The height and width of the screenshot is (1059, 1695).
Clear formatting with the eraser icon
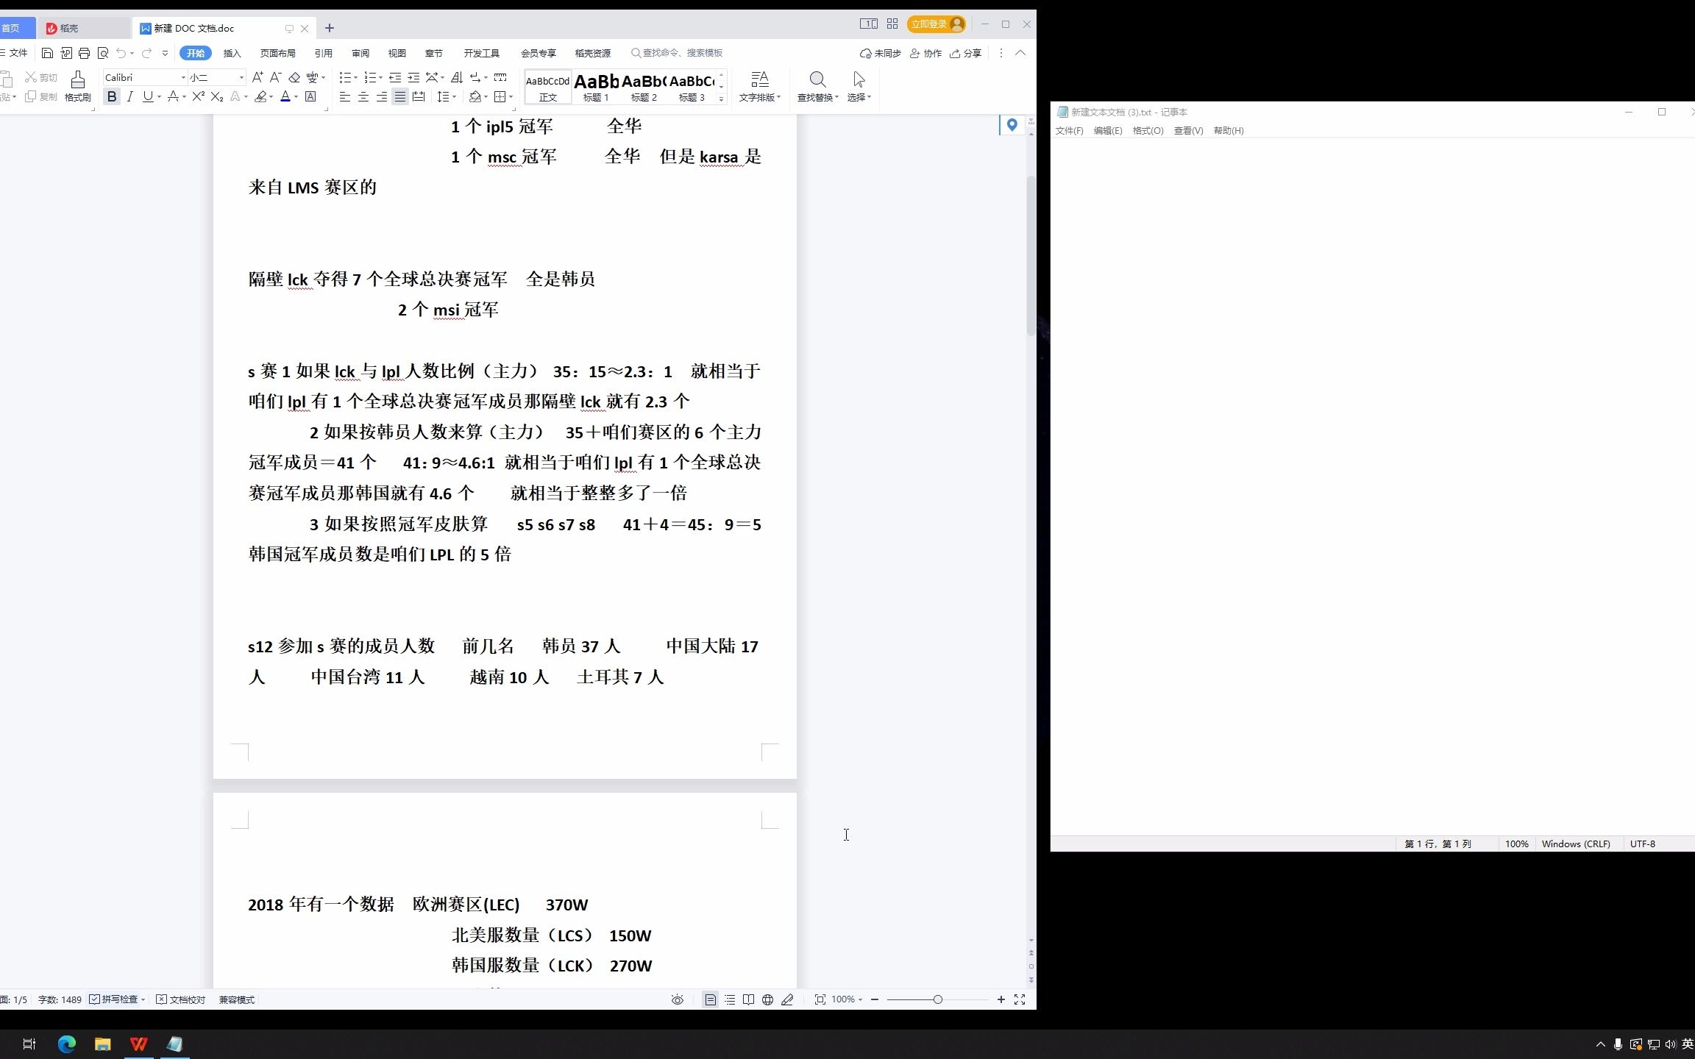[x=294, y=77]
